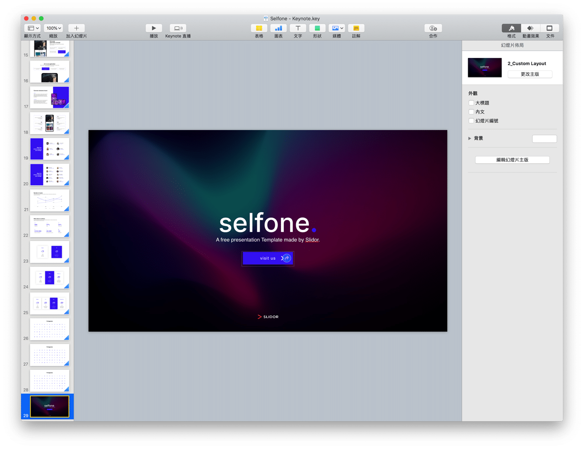Switch to the 動畫效果 animation panel icon

[531, 28]
